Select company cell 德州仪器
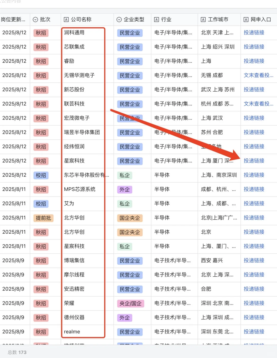This screenshot has width=277, height=358. tap(87, 317)
